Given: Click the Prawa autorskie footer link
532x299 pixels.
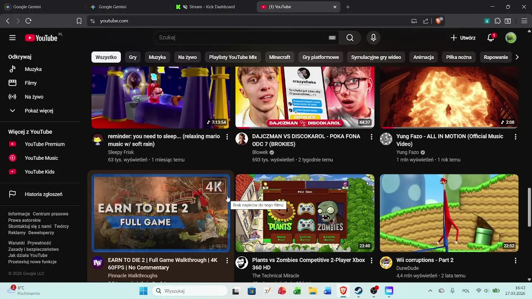Looking at the screenshot, I should point(25,221).
